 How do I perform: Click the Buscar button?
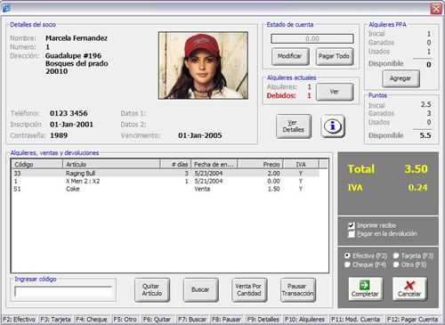(x=200, y=289)
